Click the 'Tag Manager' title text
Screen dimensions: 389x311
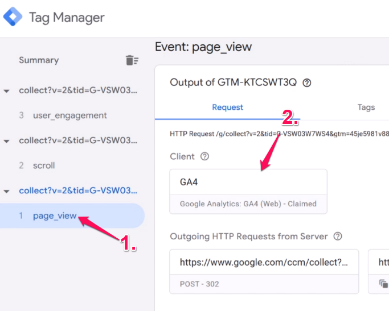(x=67, y=18)
